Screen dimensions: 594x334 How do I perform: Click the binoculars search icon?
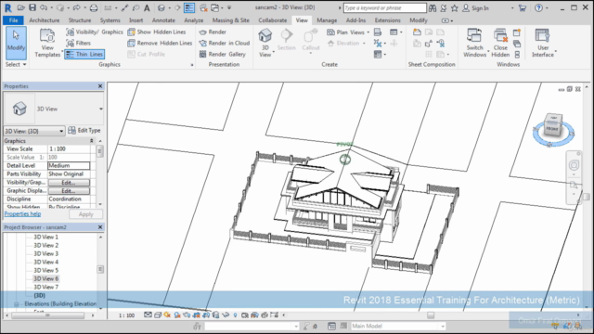point(433,8)
